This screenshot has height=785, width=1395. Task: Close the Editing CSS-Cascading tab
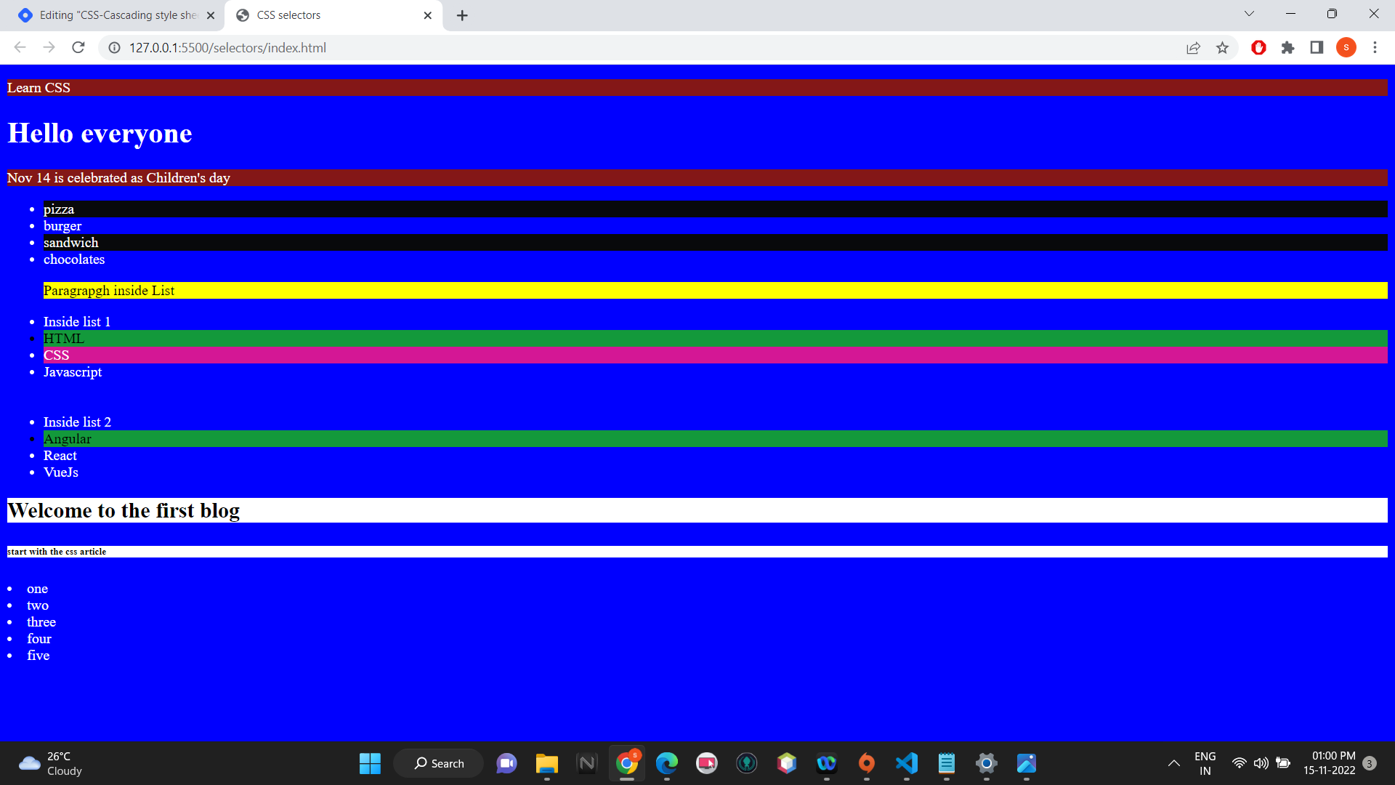pos(211,15)
